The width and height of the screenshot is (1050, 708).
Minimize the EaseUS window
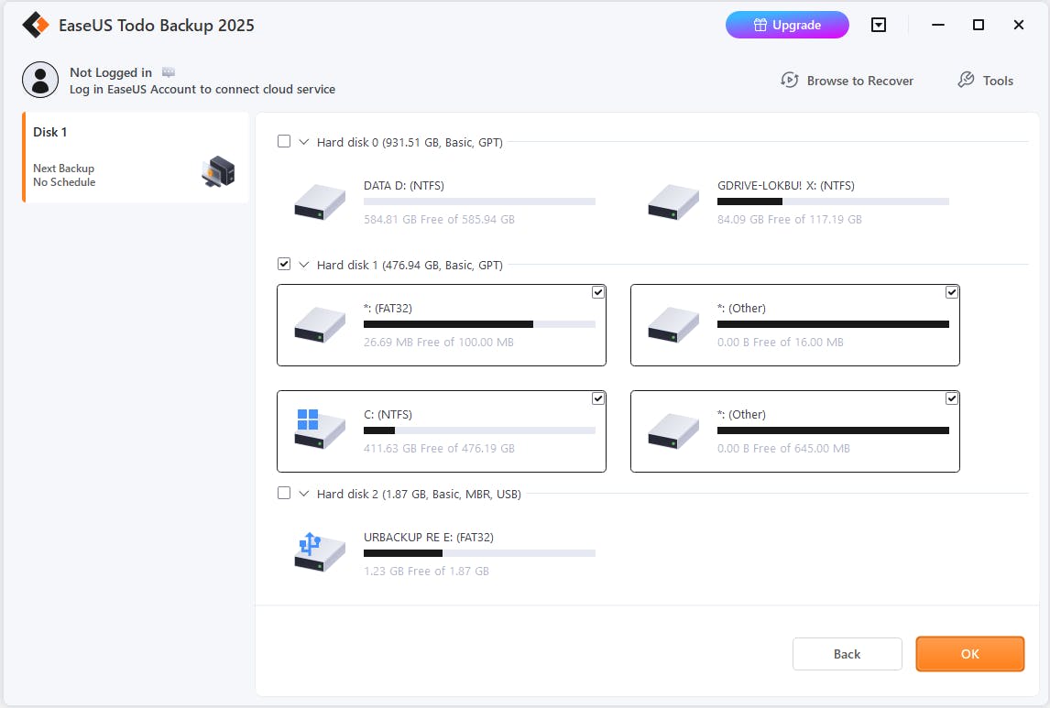(938, 25)
